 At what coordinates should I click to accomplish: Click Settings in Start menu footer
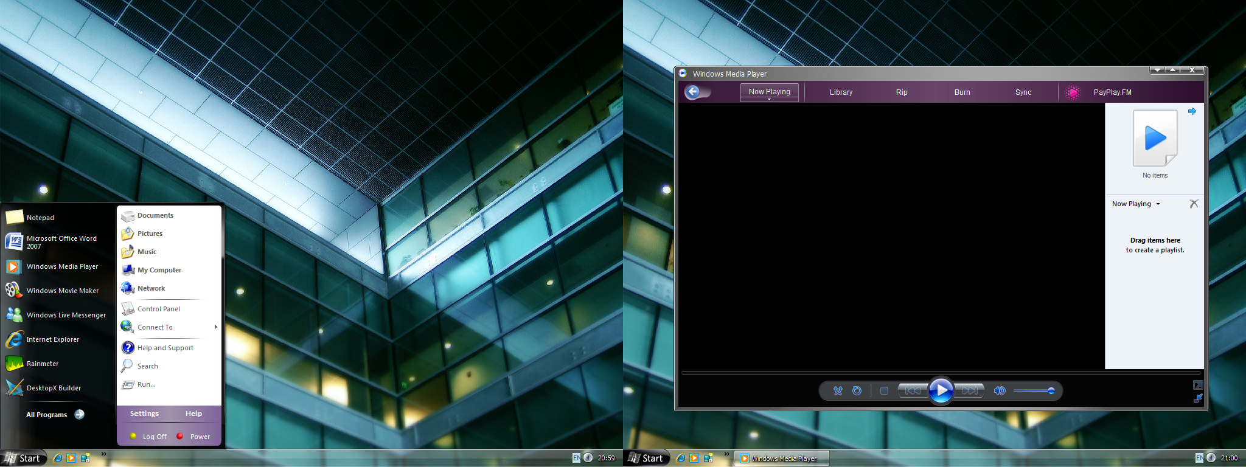click(x=144, y=413)
